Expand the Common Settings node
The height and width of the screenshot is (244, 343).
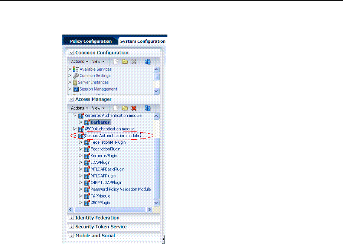(x=69, y=75)
